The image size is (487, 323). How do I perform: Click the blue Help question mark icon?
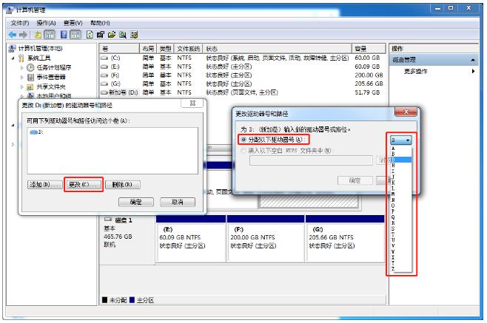click(x=64, y=35)
